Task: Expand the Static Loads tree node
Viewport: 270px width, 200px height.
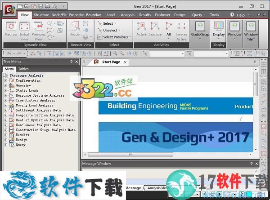Action: pos(6,90)
